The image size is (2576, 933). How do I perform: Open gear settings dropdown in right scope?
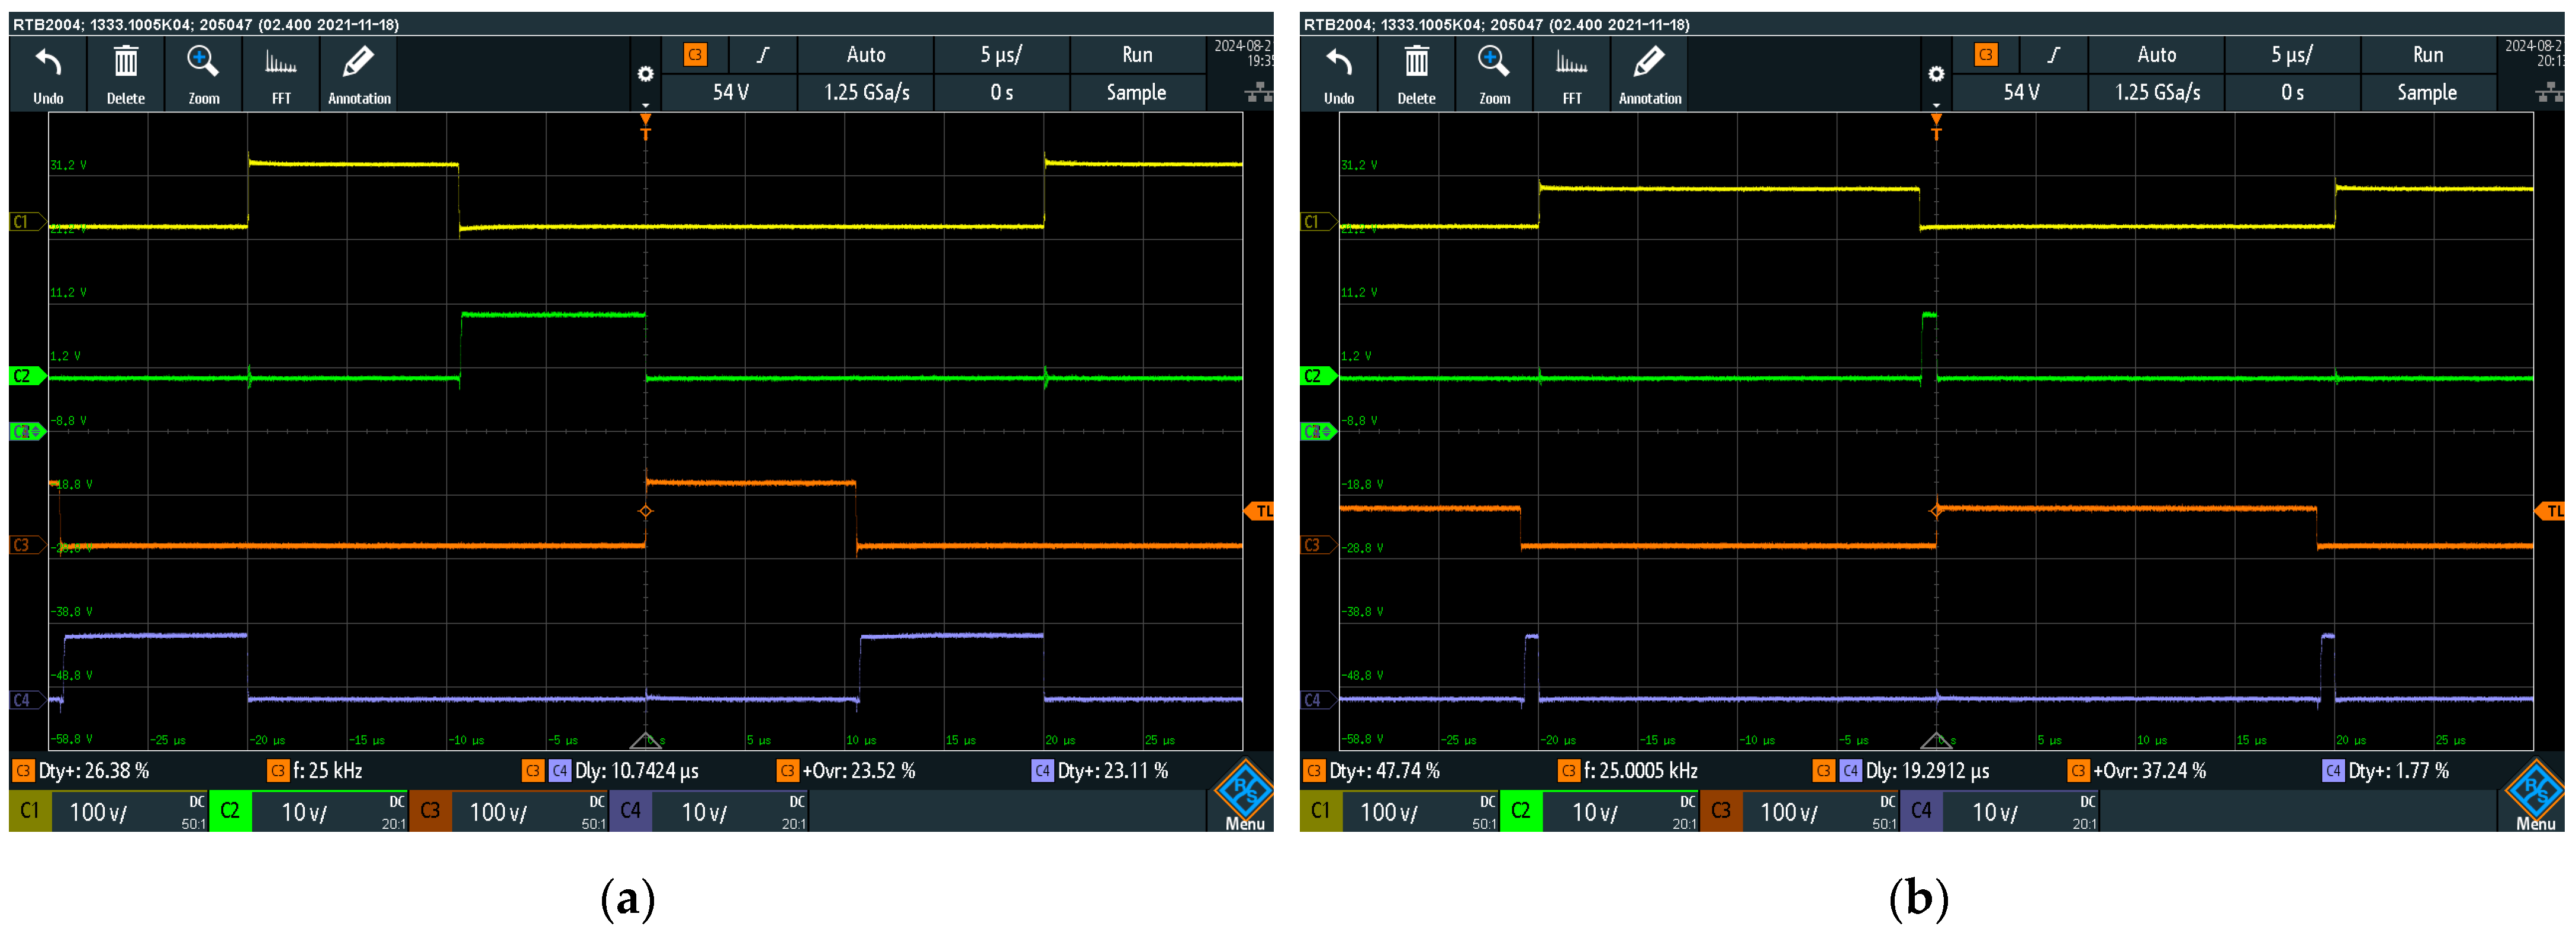(x=1936, y=75)
